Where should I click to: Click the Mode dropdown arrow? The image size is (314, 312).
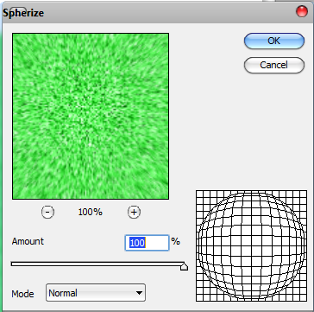click(139, 293)
